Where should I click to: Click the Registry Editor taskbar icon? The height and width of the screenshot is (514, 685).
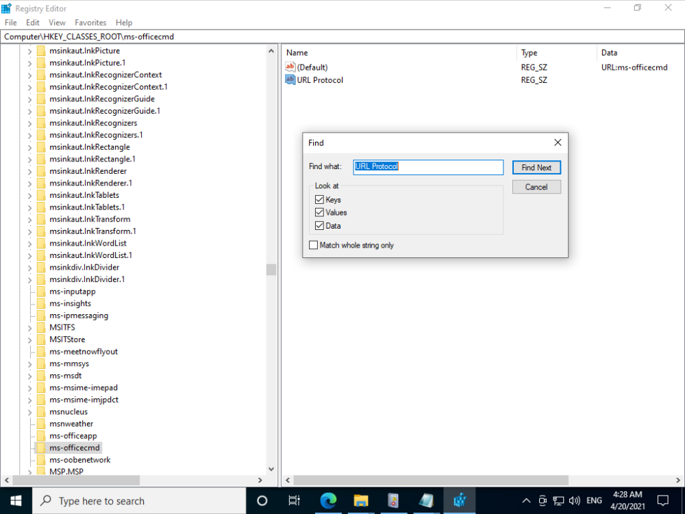click(x=459, y=501)
